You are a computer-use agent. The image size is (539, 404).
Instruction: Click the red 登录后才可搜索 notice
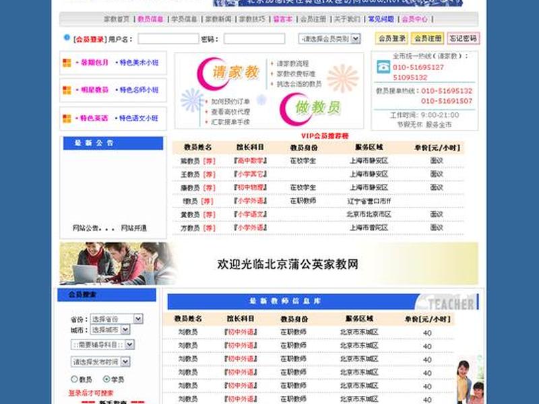[91, 393]
